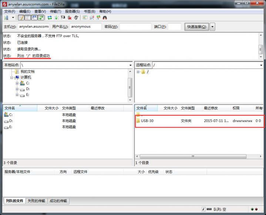Toggle transfer queue display
This screenshot has height=215, width=266.
click(41, 18)
